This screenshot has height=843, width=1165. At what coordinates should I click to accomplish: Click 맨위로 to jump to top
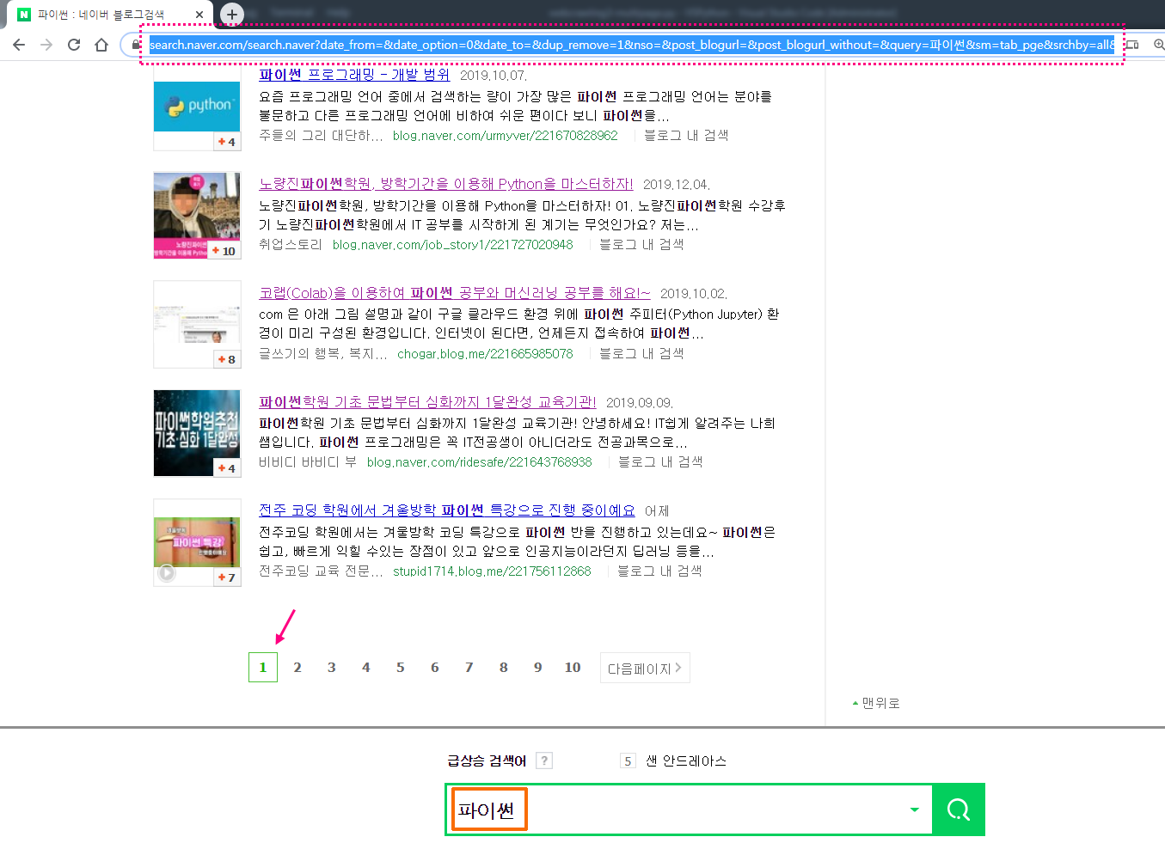(x=876, y=703)
